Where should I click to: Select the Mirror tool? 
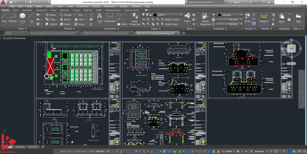pyautogui.click(x=62, y=19)
